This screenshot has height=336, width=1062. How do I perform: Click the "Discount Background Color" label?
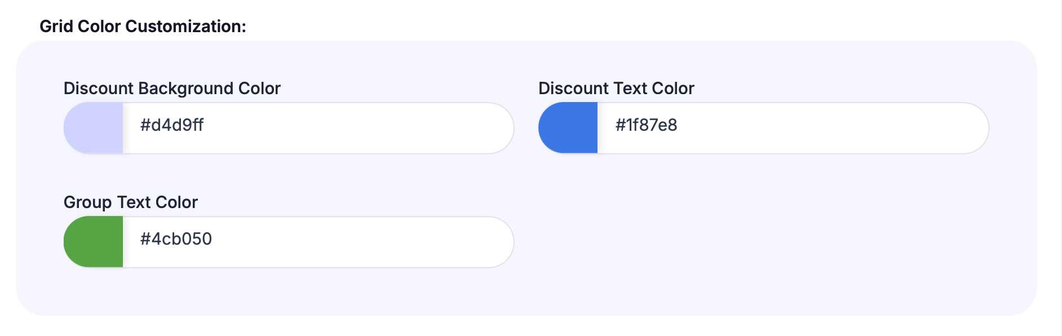[x=172, y=89]
